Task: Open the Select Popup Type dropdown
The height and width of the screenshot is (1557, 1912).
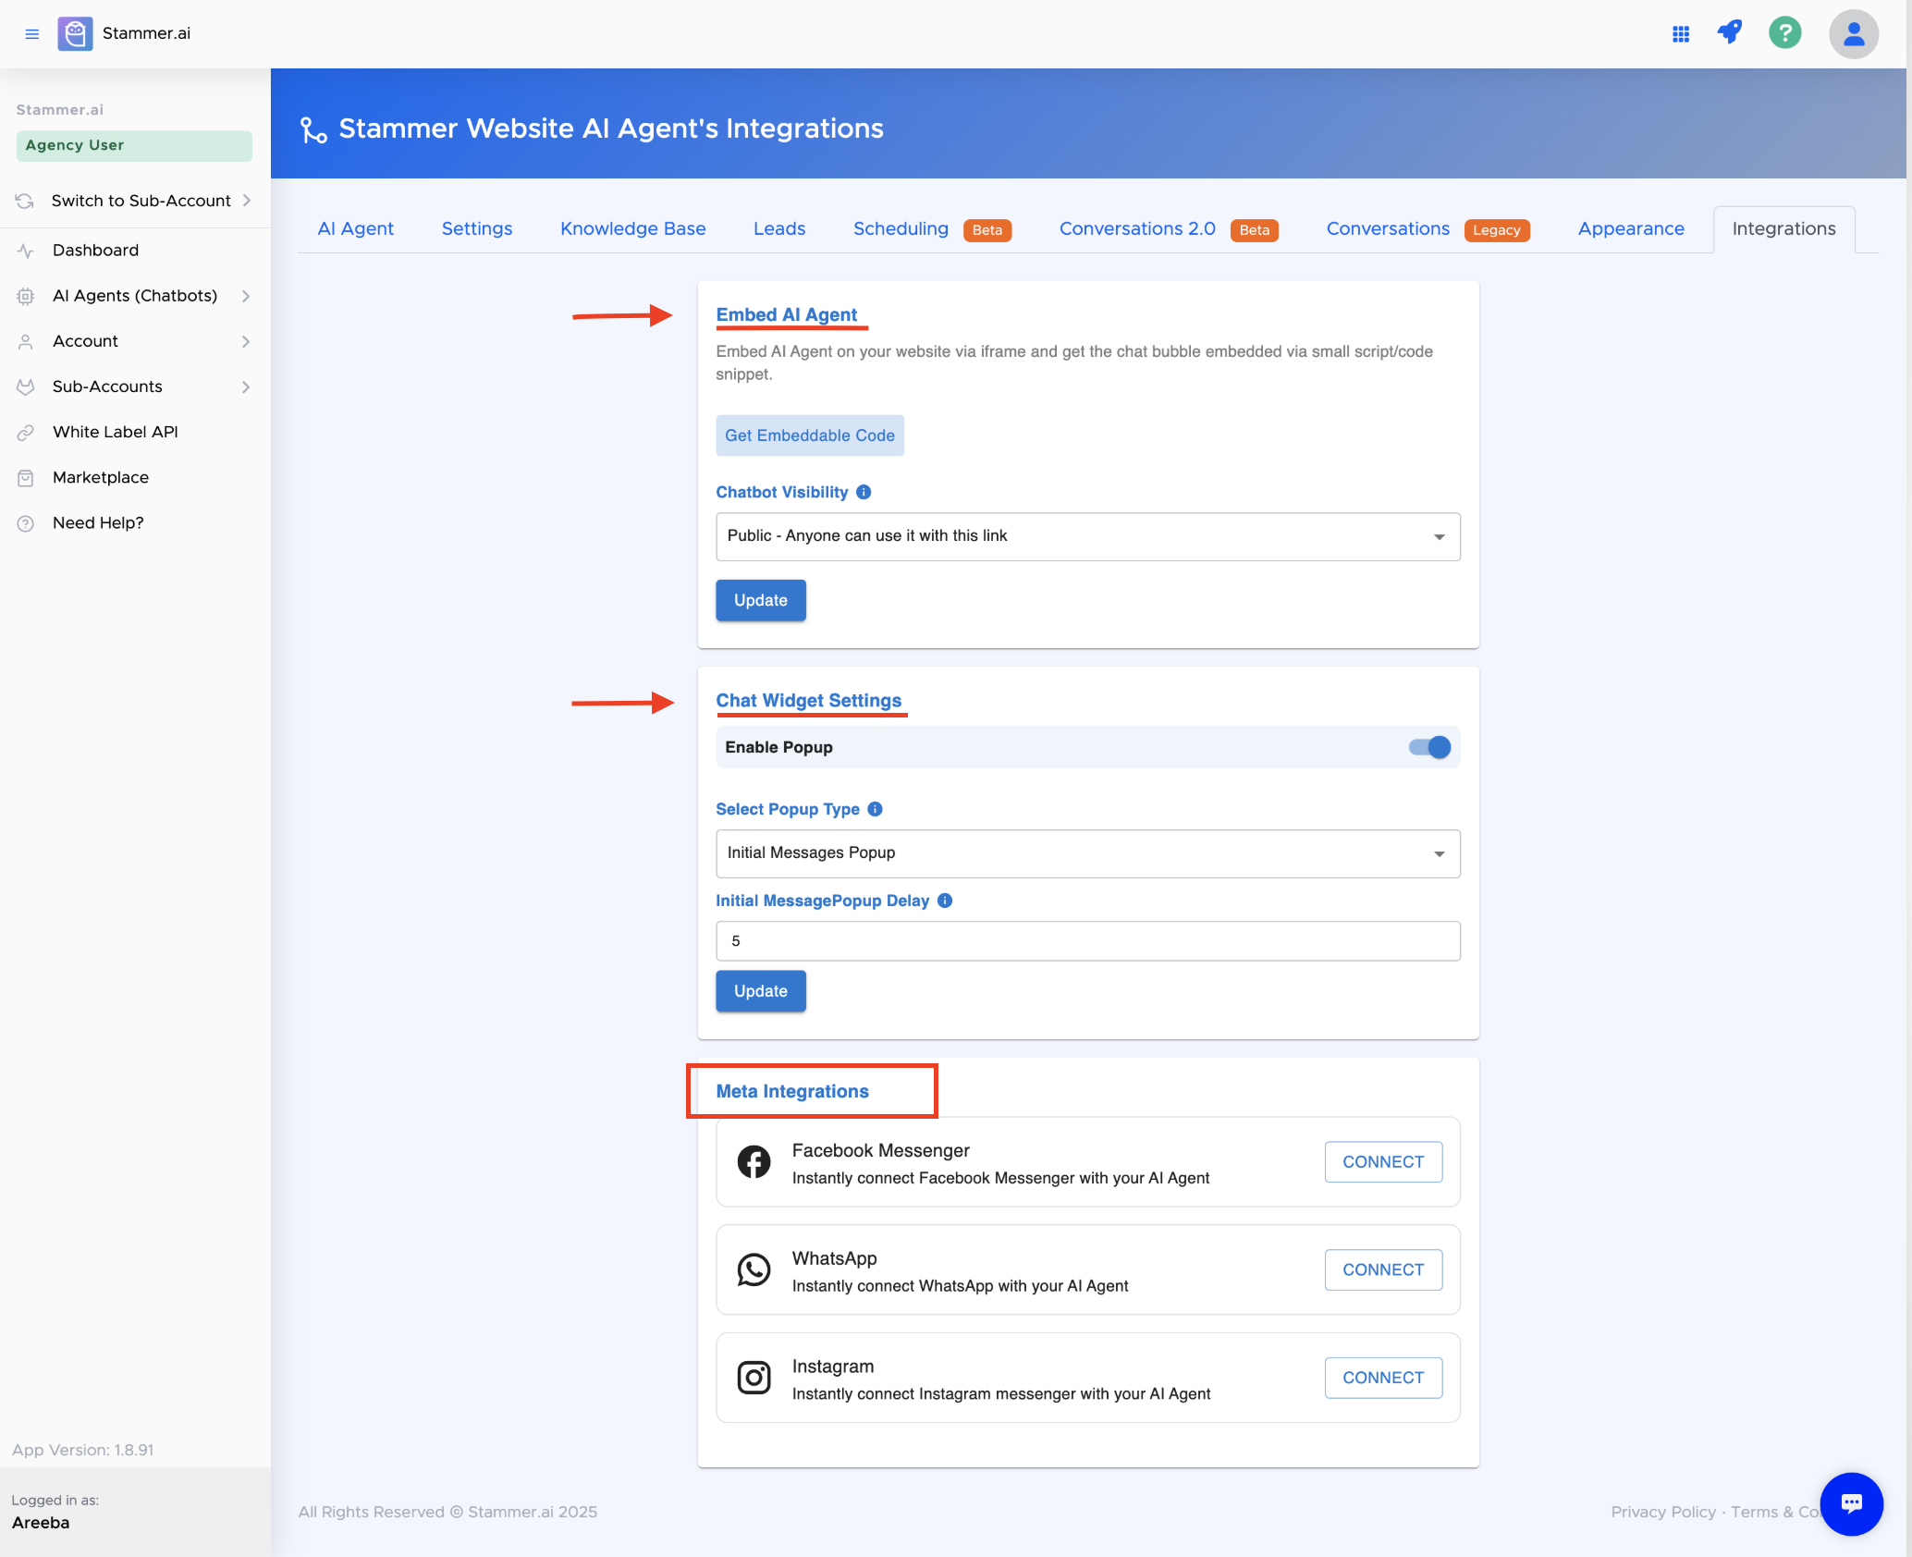Action: click(x=1088, y=853)
